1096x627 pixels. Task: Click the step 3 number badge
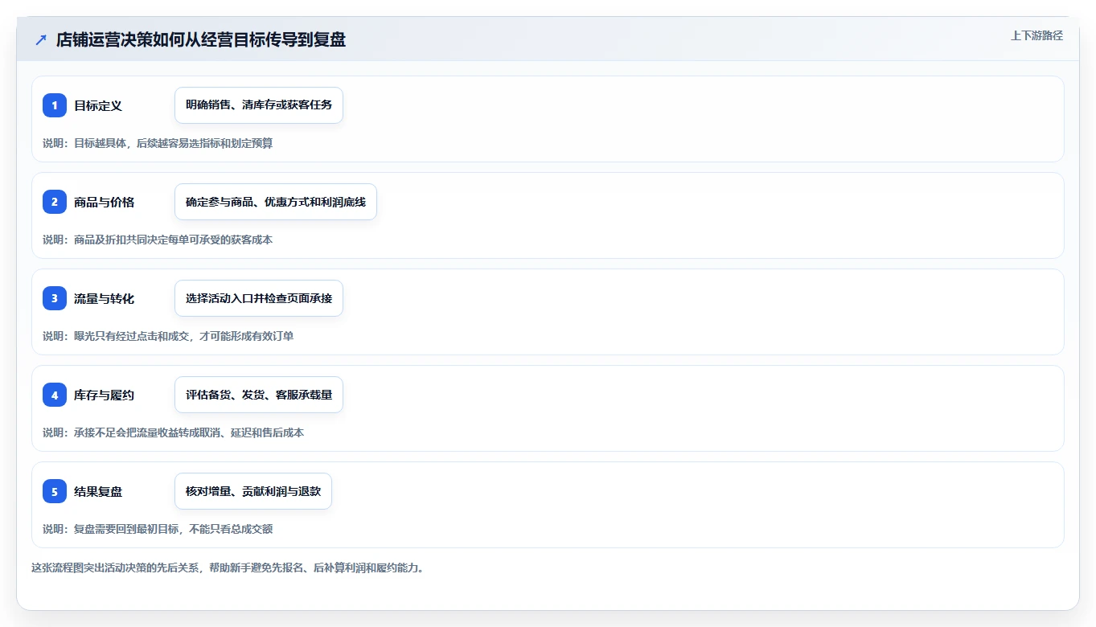(x=55, y=298)
